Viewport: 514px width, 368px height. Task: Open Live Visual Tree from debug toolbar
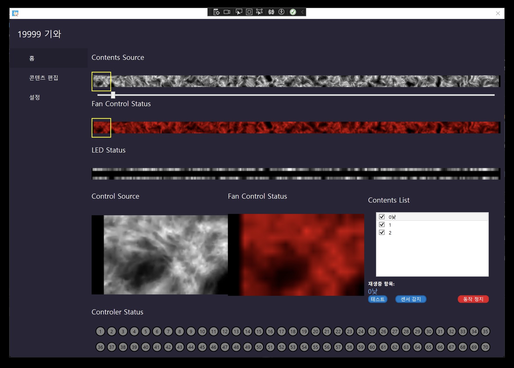(216, 12)
